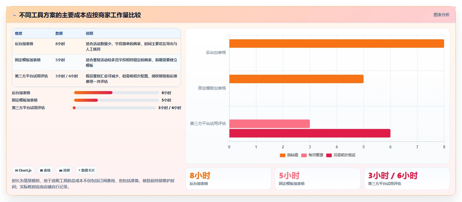
Task: Click table cell 8小时
Action: point(60,44)
